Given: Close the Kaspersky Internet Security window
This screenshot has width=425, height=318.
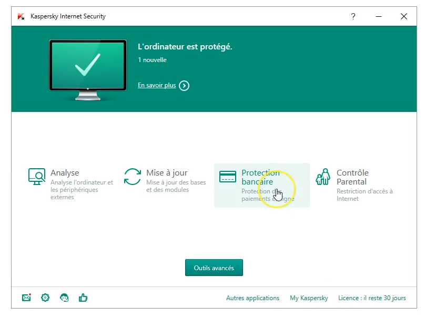Looking at the screenshot, I should (404, 16).
